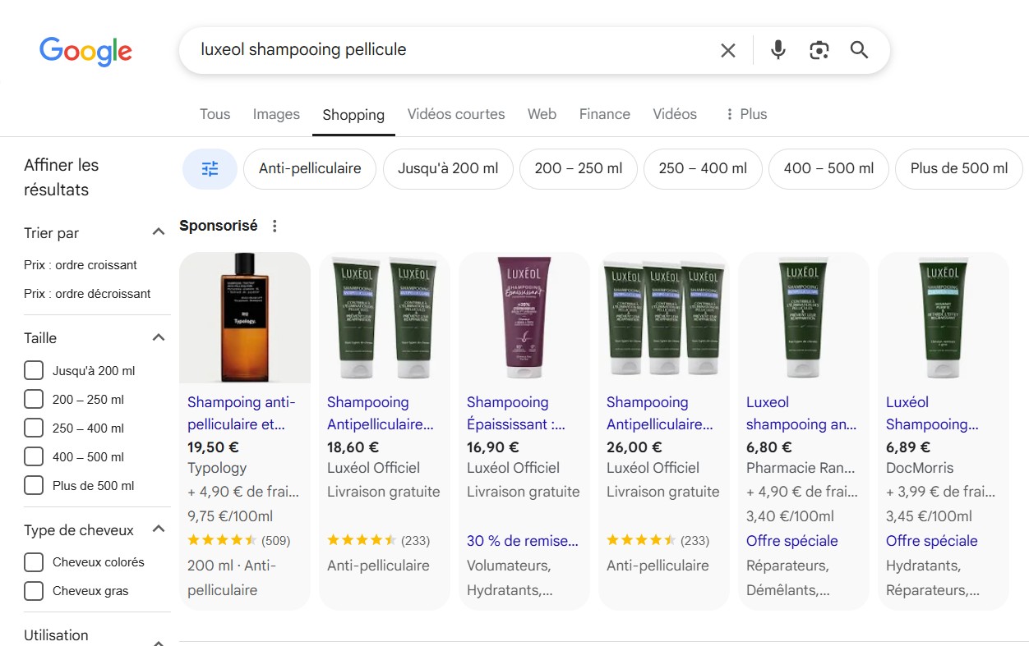This screenshot has width=1029, height=646.
Task: Click the 16,90 € price
Action: click(x=493, y=447)
